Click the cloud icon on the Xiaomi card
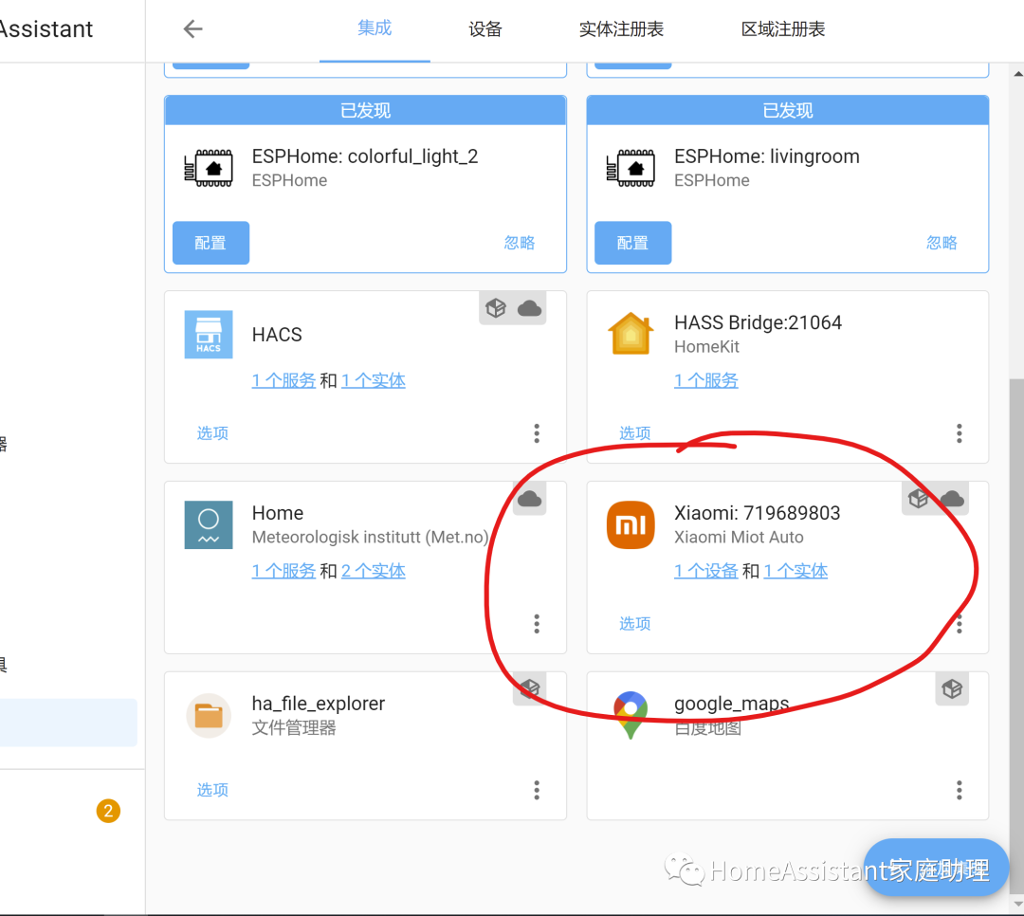The image size is (1024, 916). pos(951,497)
